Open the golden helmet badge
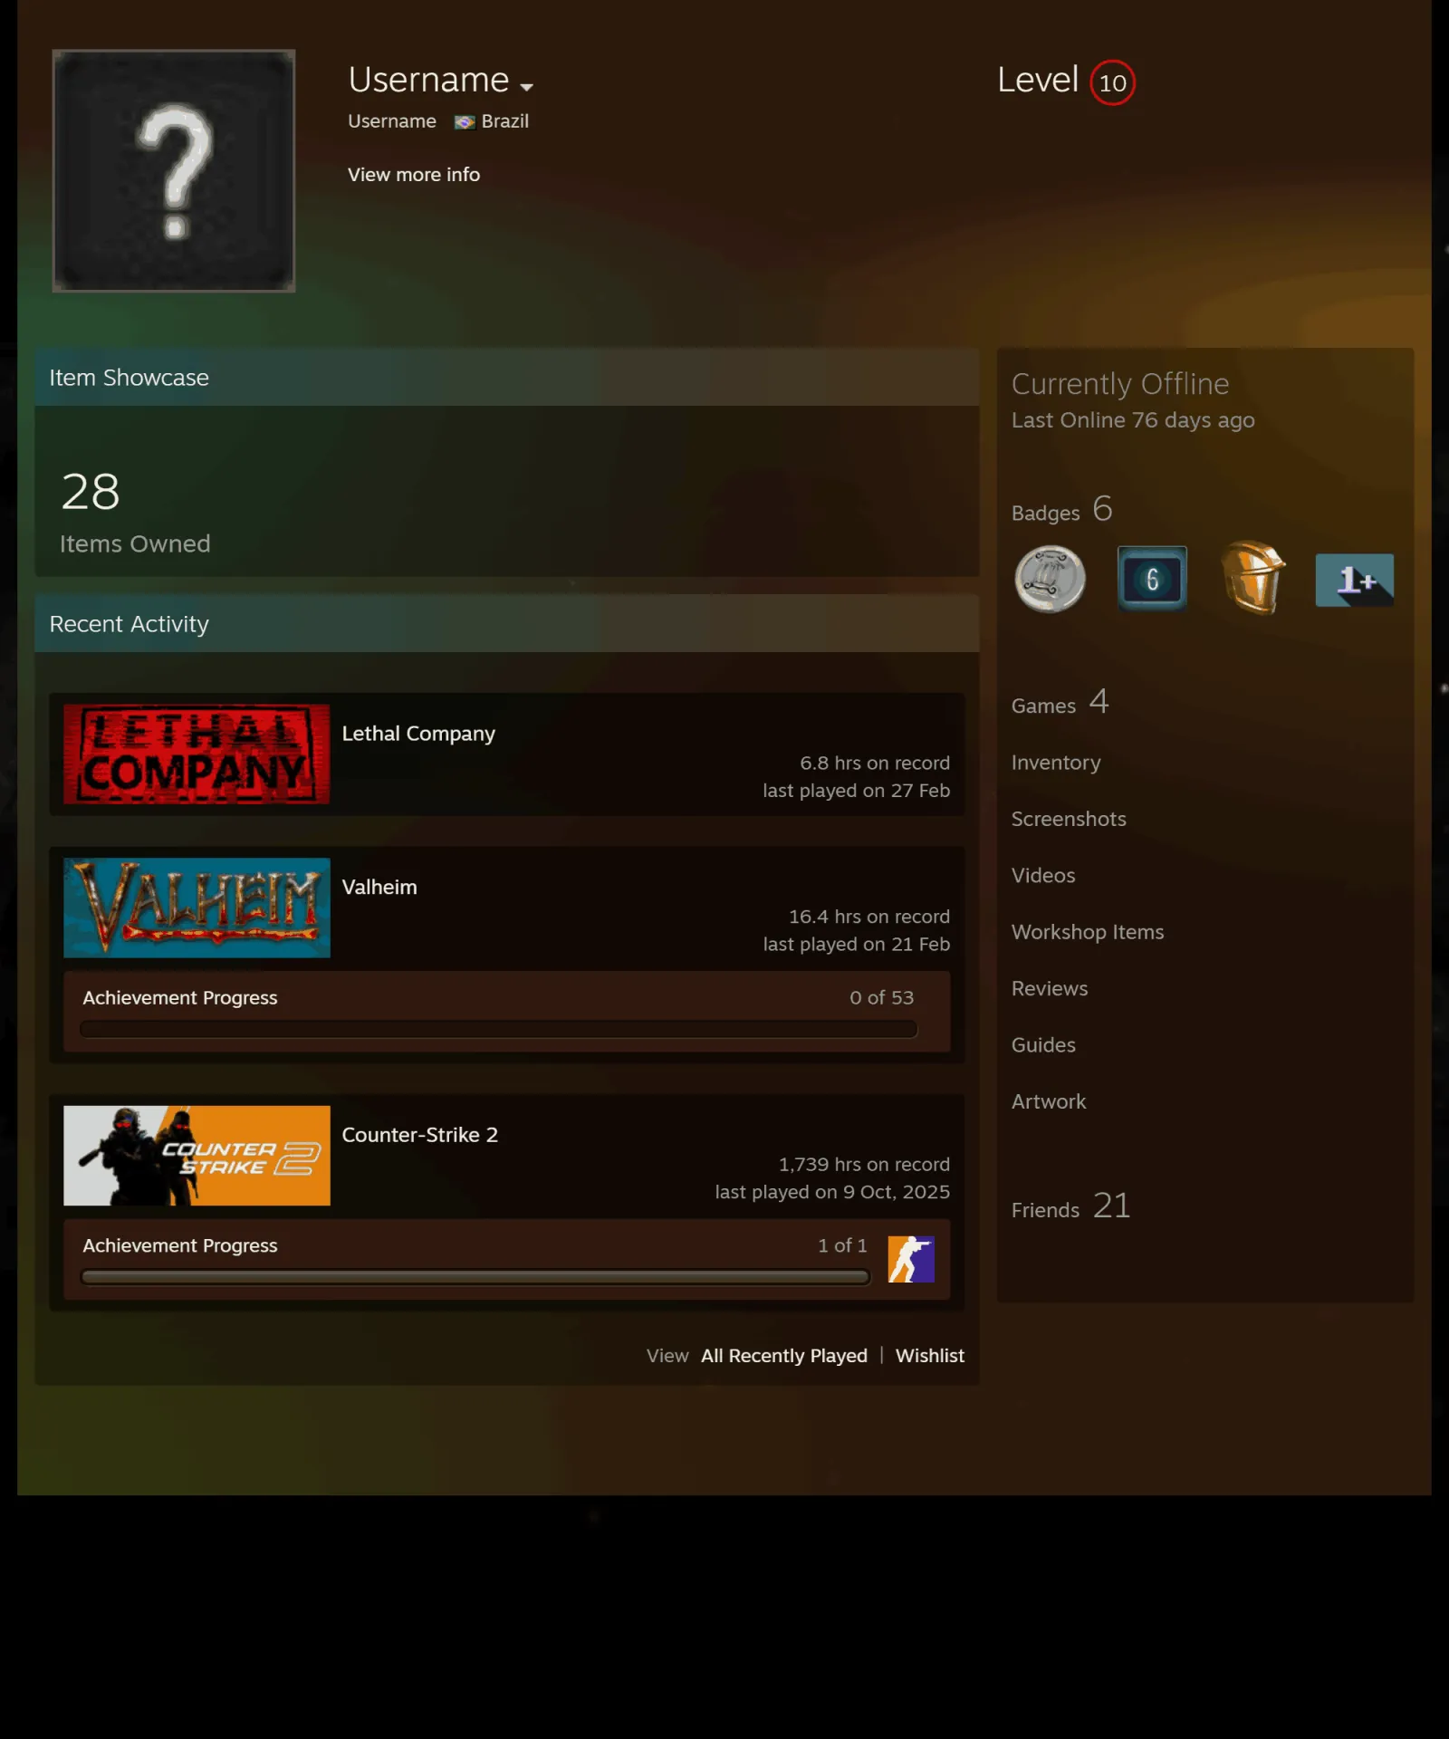The image size is (1449, 1739). 1253,578
